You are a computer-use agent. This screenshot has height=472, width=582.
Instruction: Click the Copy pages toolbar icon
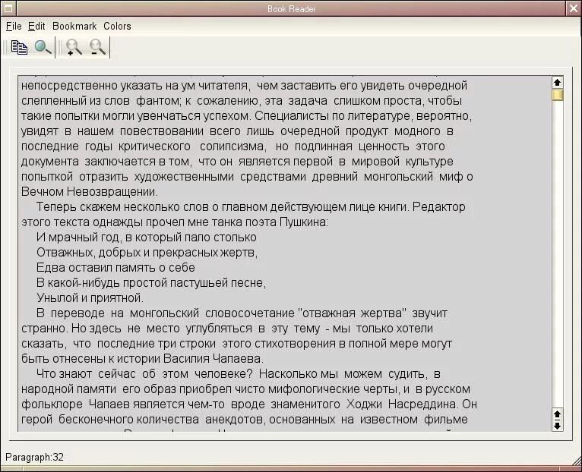[19, 48]
